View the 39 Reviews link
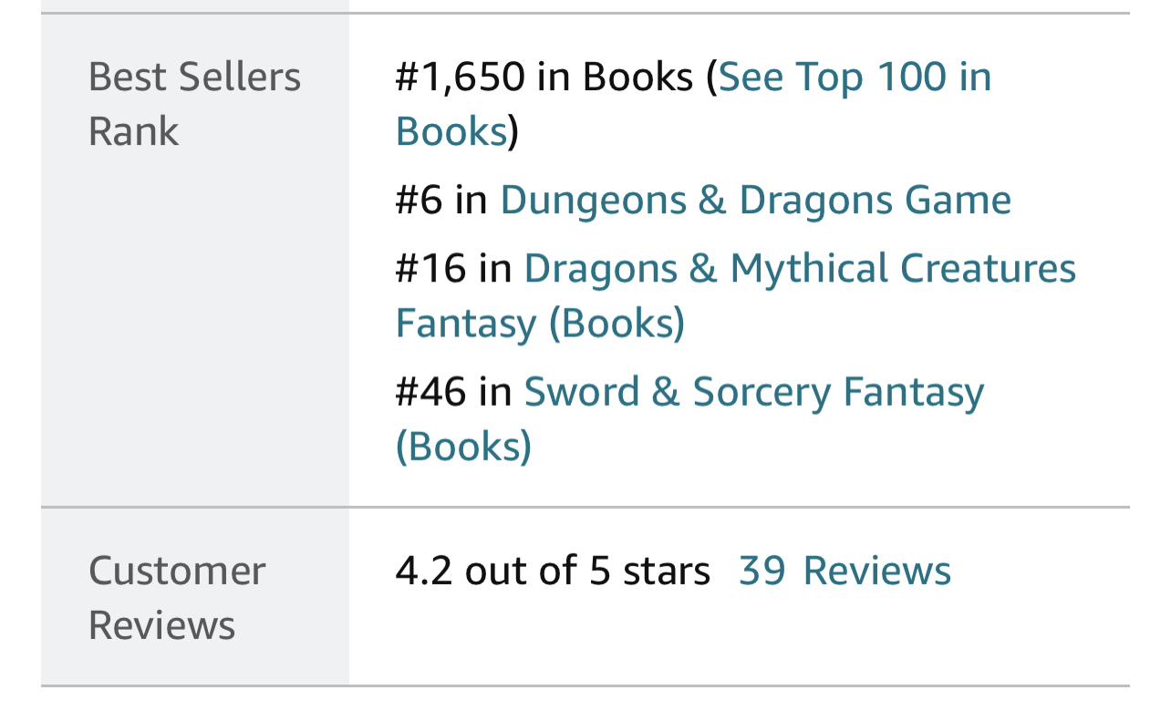The width and height of the screenshot is (1171, 711). [845, 571]
